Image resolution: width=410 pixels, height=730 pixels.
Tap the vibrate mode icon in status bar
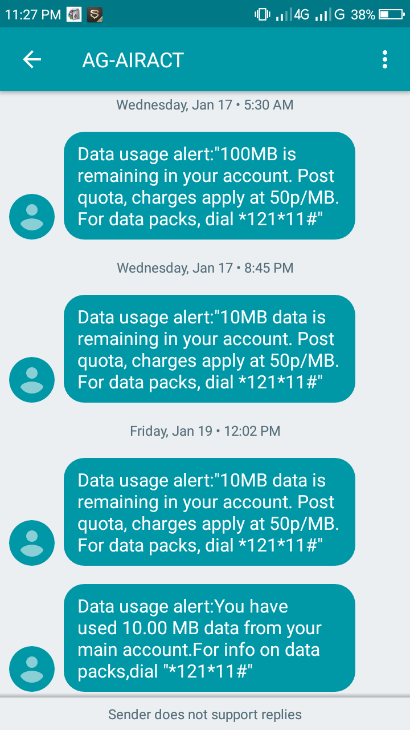point(262,15)
